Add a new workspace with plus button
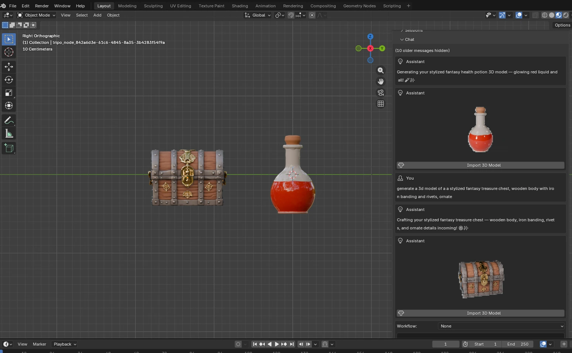 [408, 6]
